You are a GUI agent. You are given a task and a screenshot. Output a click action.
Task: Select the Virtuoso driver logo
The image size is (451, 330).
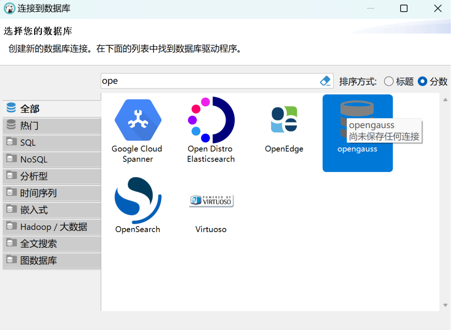click(x=211, y=201)
